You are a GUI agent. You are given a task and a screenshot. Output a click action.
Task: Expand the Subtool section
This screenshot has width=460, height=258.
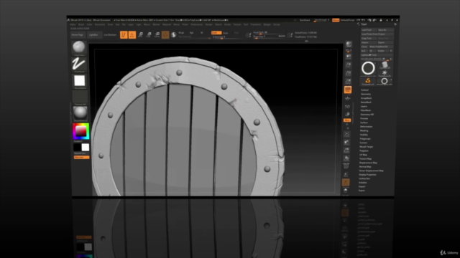pos(364,90)
